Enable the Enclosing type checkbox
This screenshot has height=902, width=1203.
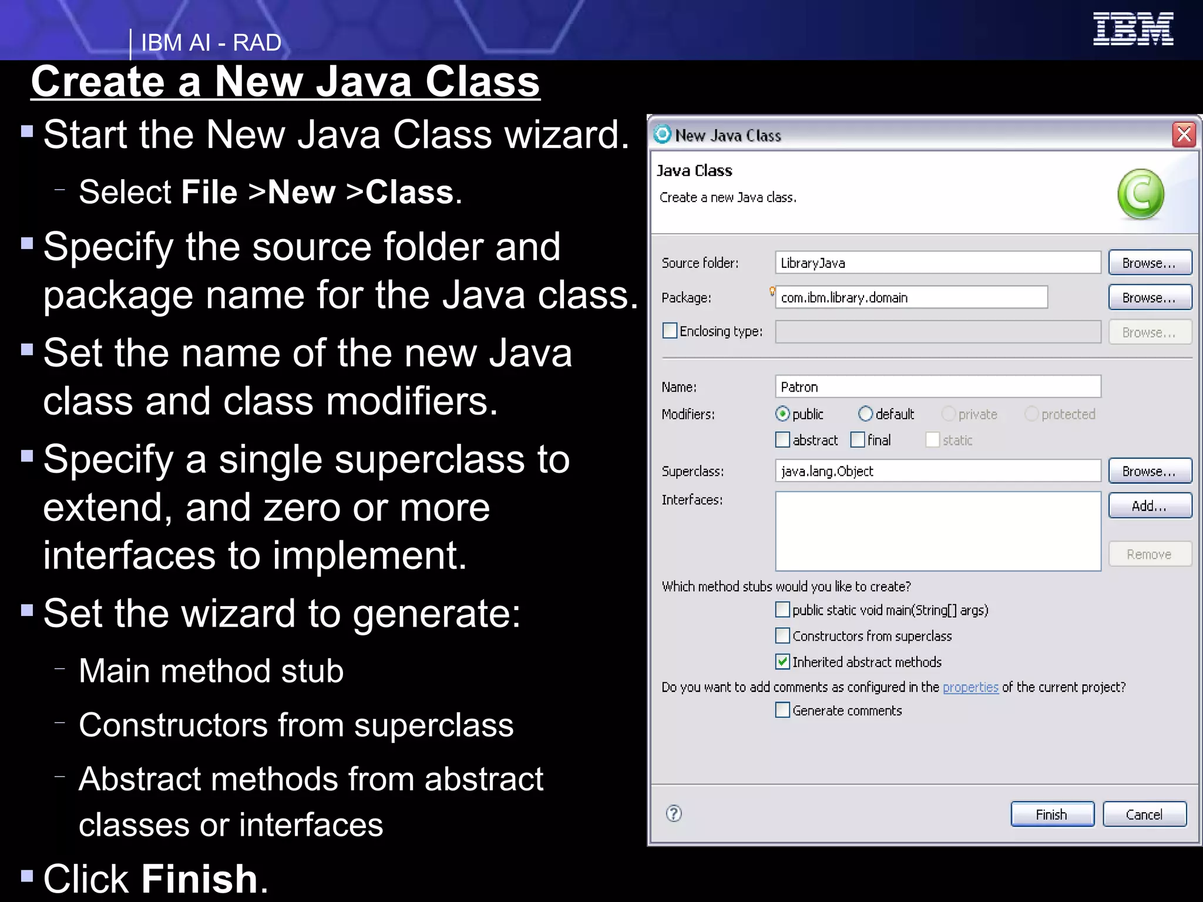click(x=670, y=331)
